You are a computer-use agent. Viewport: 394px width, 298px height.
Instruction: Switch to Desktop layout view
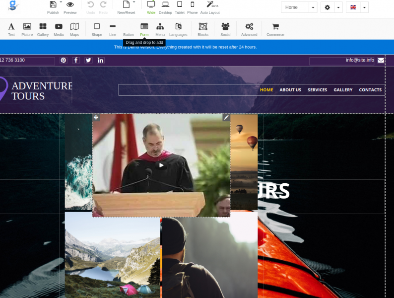(165, 7)
